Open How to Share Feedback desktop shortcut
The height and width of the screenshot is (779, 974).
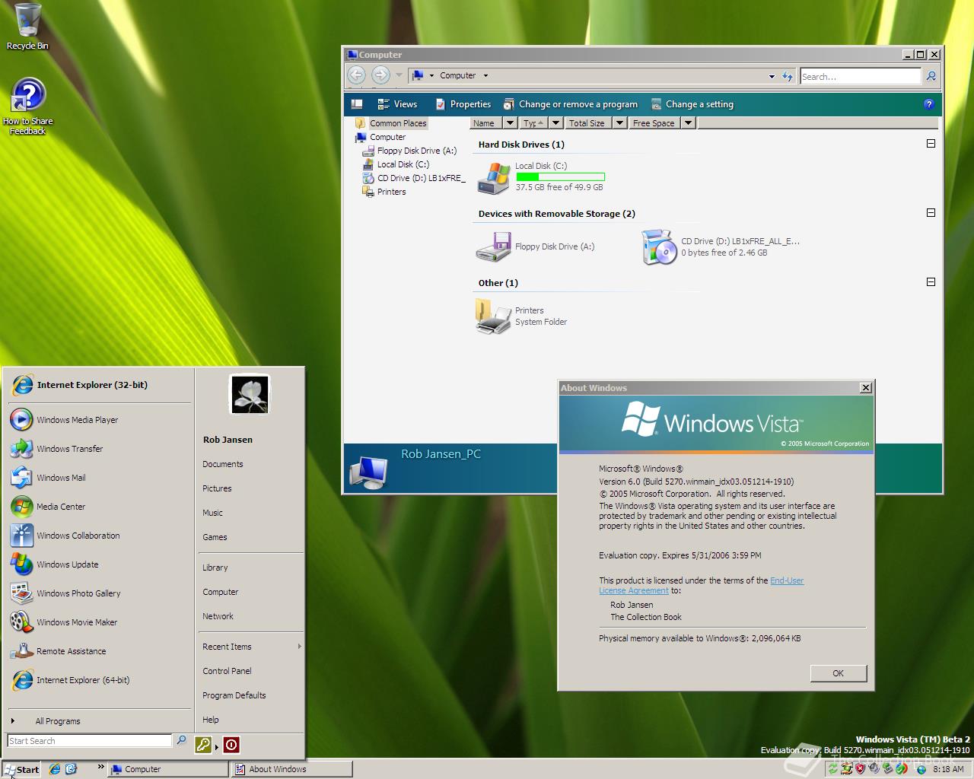click(x=27, y=107)
